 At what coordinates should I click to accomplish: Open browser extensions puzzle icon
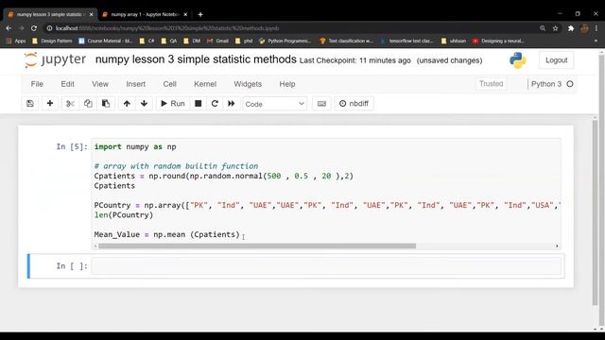pos(571,28)
